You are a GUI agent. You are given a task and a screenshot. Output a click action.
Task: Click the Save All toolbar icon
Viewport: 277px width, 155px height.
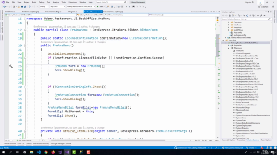(x=25, y=7)
